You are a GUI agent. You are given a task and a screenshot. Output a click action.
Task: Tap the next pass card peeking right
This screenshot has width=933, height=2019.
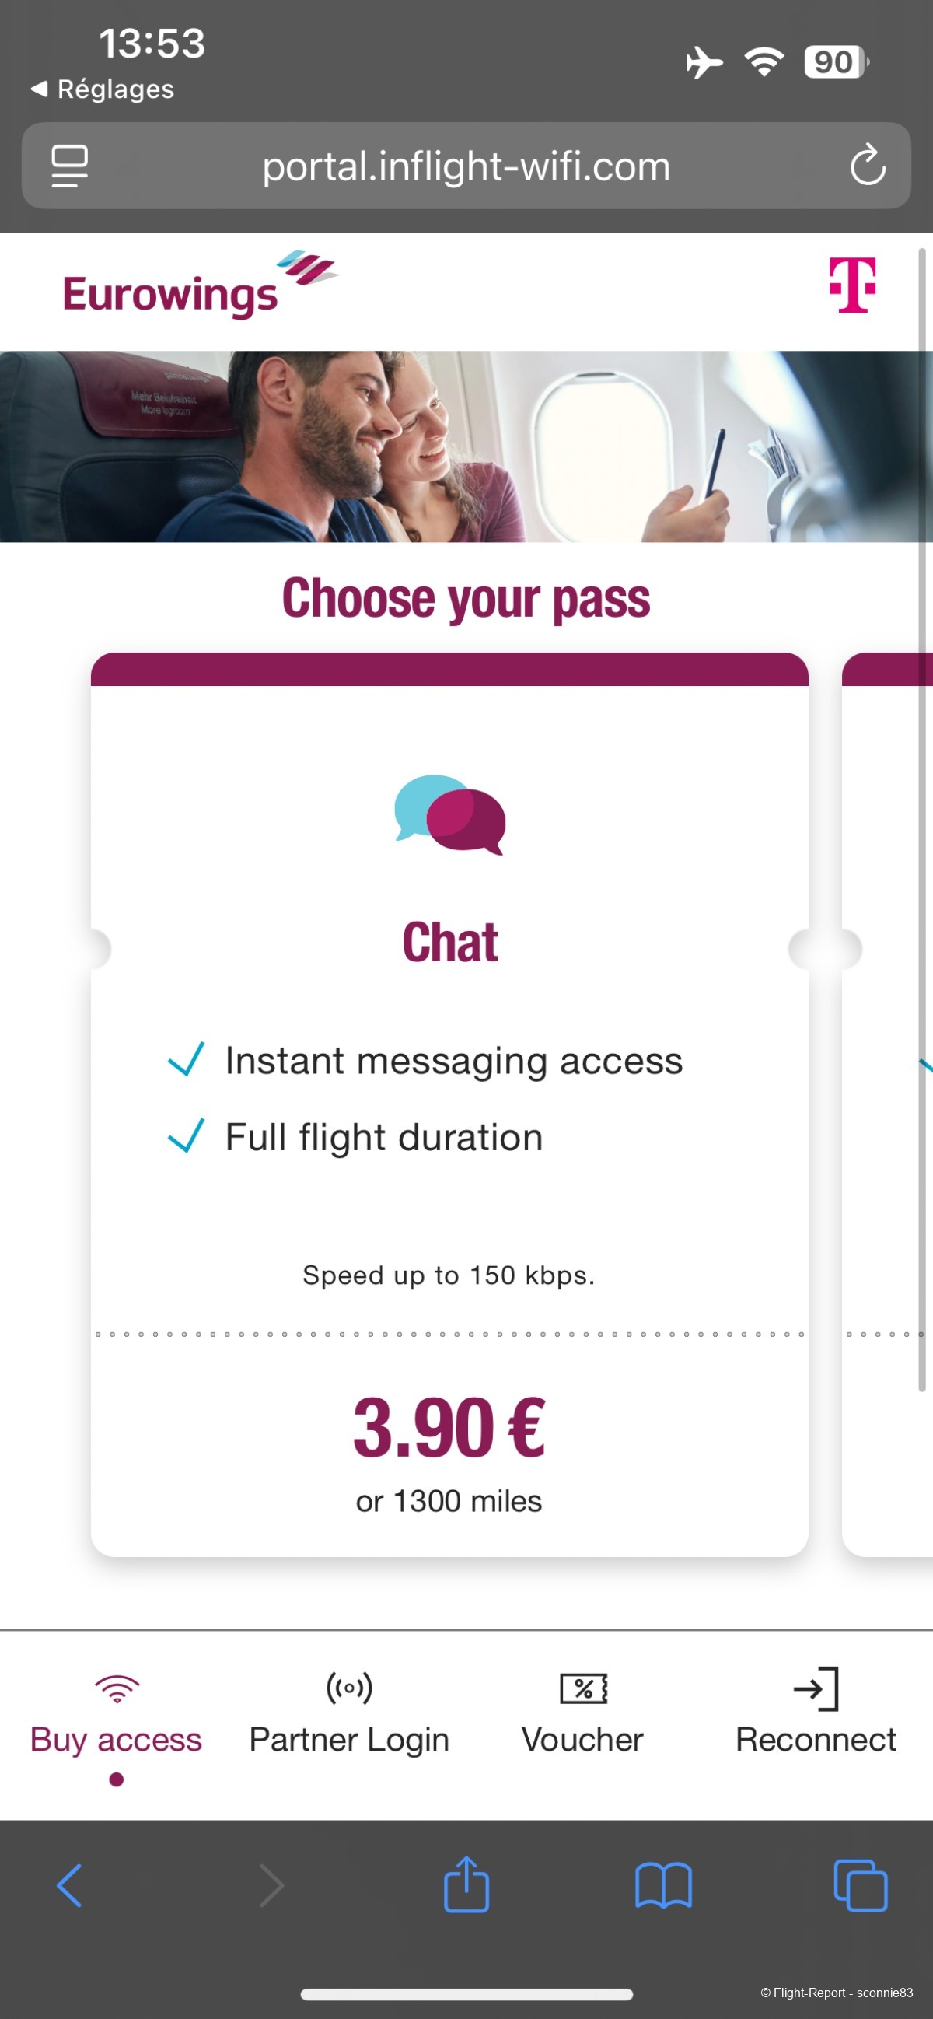tap(887, 1104)
